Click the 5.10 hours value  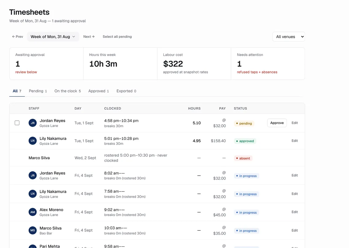click(197, 123)
